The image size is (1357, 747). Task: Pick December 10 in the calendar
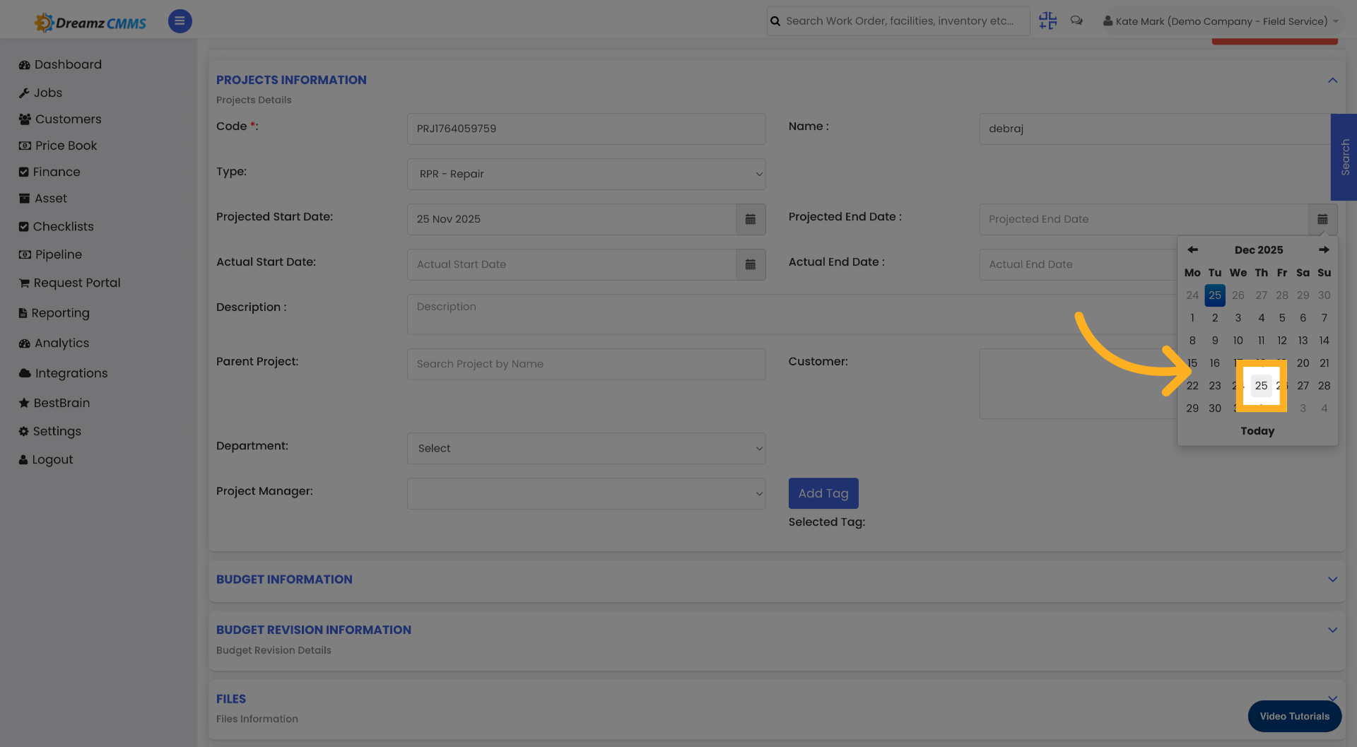[1238, 341]
